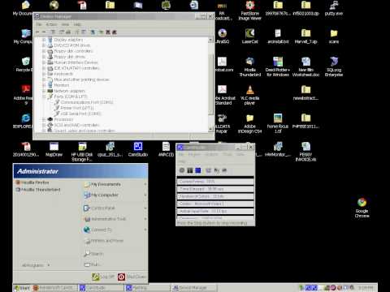Open the New Bin Worksheet.doc icon
390x292 pixels.
pyautogui.click(x=305, y=67)
